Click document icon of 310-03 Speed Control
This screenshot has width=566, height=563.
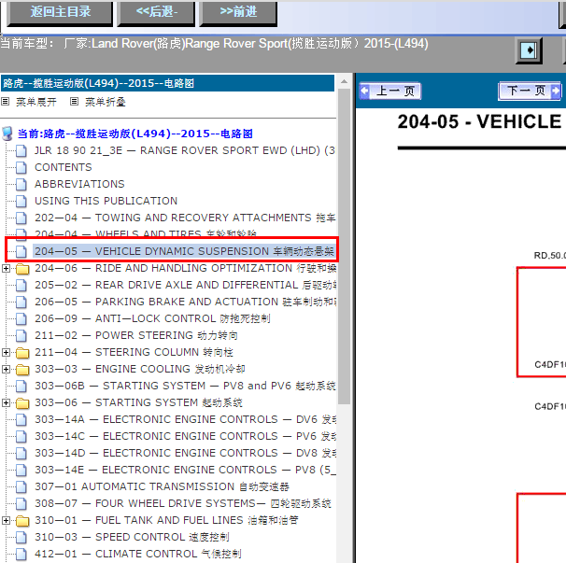21,538
